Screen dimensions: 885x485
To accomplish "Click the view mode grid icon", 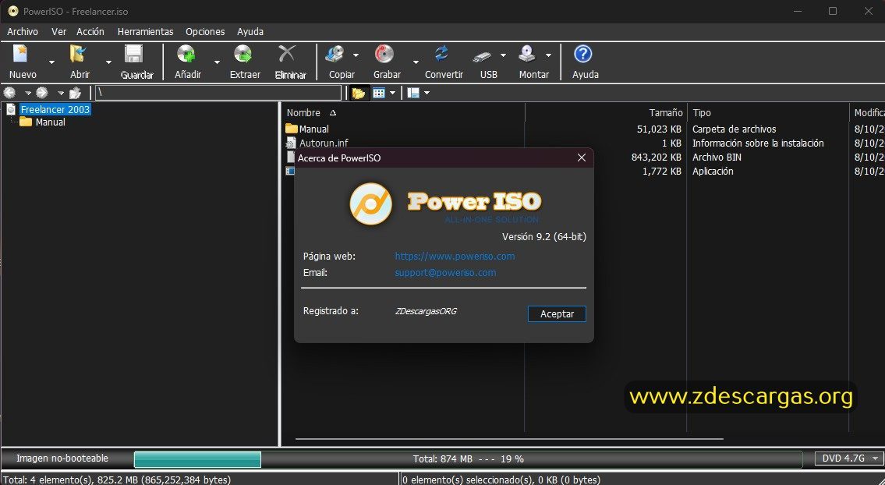I will tap(379, 93).
